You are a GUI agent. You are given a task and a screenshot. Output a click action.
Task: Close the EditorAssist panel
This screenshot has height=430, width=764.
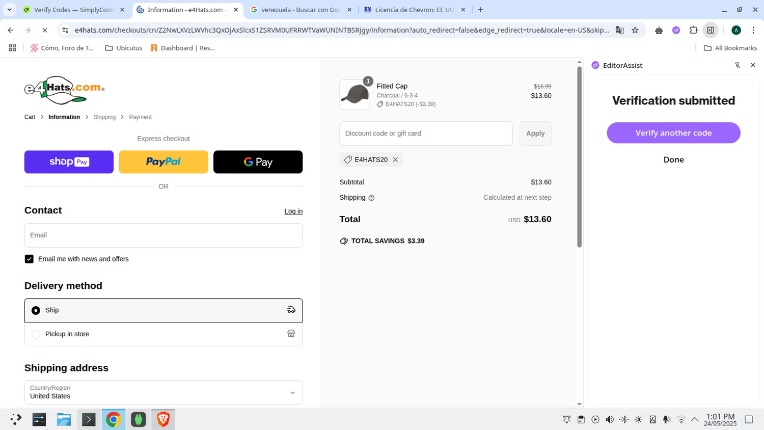753,65
